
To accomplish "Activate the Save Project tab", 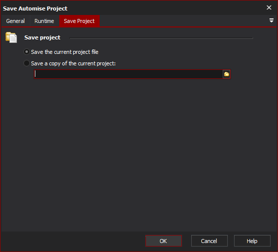I will coord(79,21).
